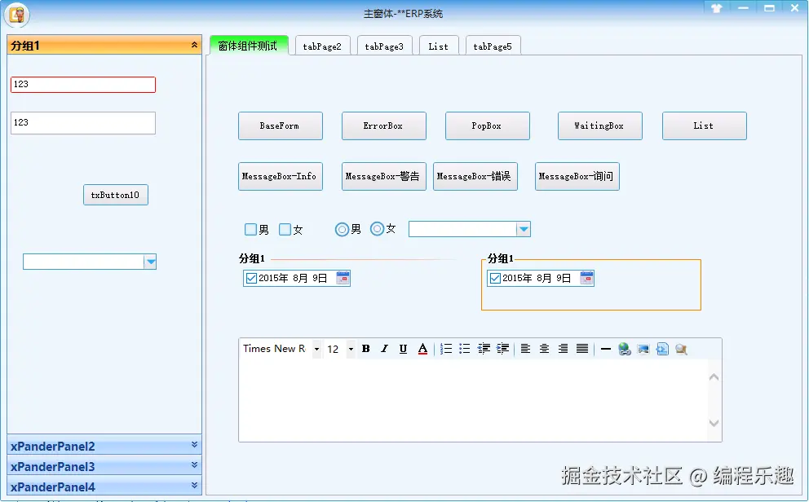Switch to tabPage3
Screen dimensions: 809x502
(x=384, y=46)
